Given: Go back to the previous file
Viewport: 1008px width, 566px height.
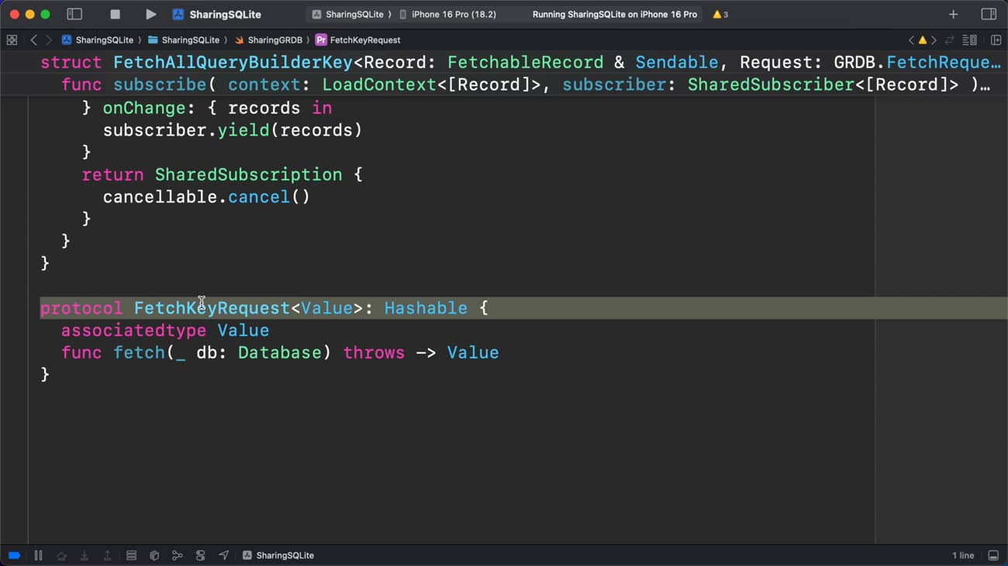Looking at the screenshot, I should point(33,39).
